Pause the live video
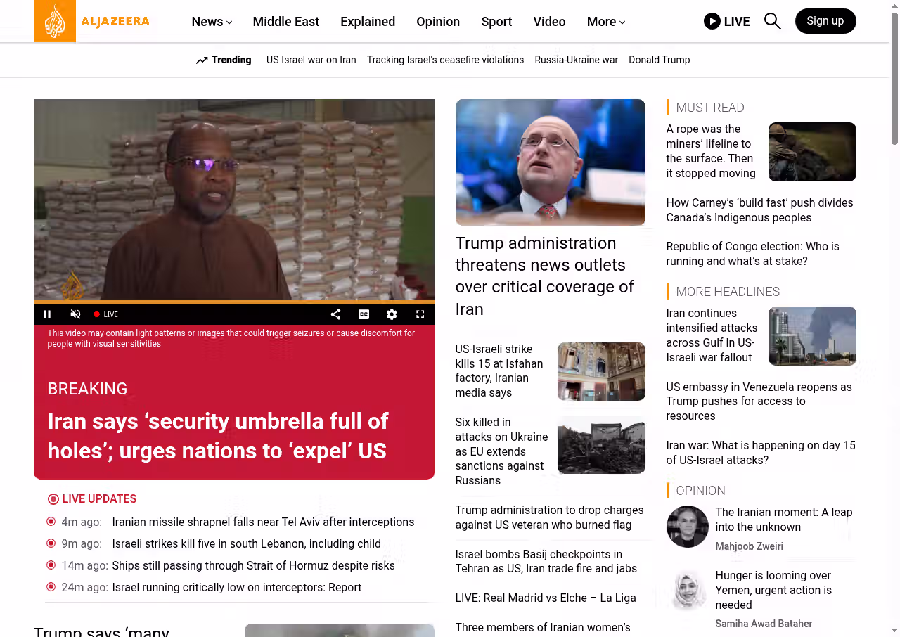This screenshot has height=637, width=900. pyautogui.click(x=47, y=314)
